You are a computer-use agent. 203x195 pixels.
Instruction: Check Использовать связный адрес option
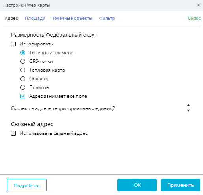13,133
